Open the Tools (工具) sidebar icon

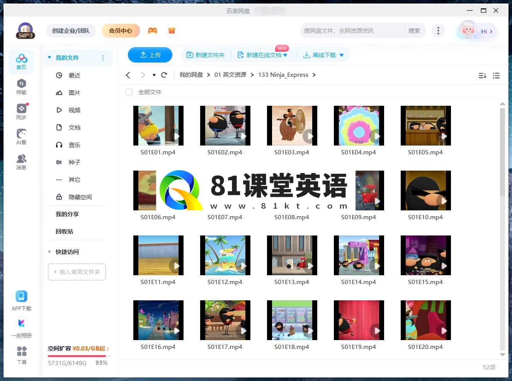point(22,355)
